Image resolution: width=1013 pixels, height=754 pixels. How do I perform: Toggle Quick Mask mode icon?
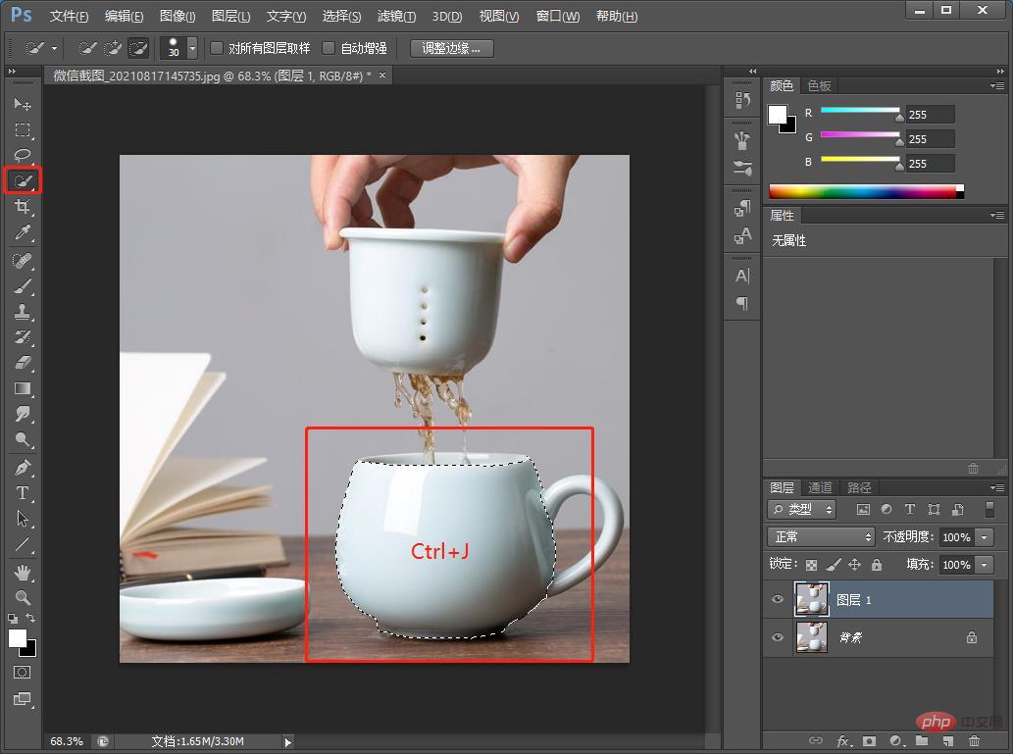(22, 673)
